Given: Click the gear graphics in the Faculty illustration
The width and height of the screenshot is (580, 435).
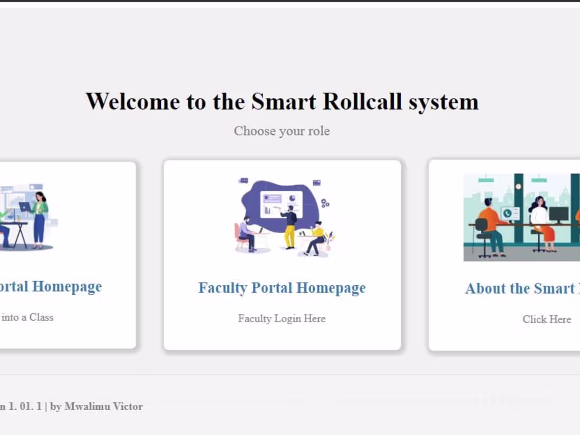Looking at the screenshot, I should (324, 203).
